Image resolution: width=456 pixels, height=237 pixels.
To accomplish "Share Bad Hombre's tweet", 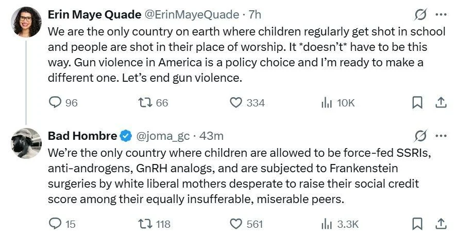I will pyautogui.click(x=441, y=224).
